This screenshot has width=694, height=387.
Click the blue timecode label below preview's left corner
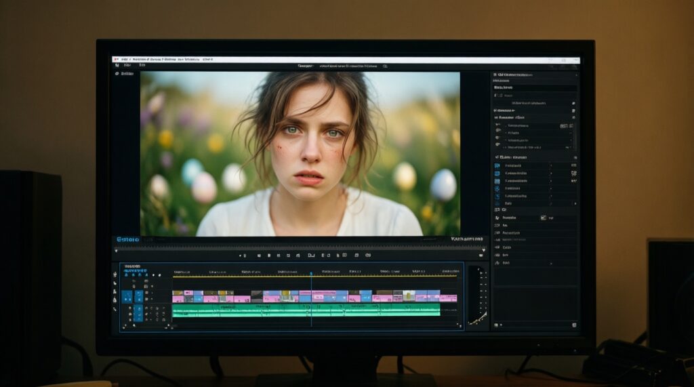click(127, 239)
